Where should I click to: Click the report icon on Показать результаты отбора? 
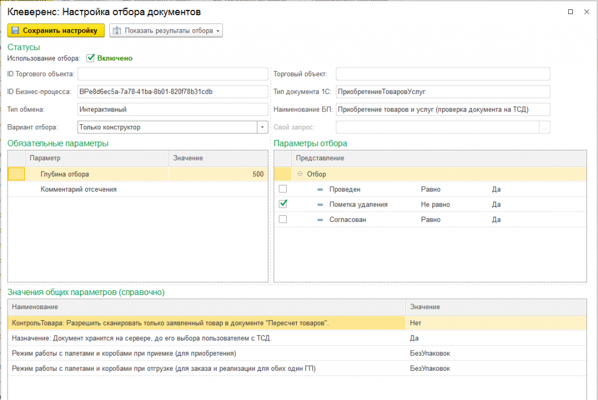tap(117, 30)
